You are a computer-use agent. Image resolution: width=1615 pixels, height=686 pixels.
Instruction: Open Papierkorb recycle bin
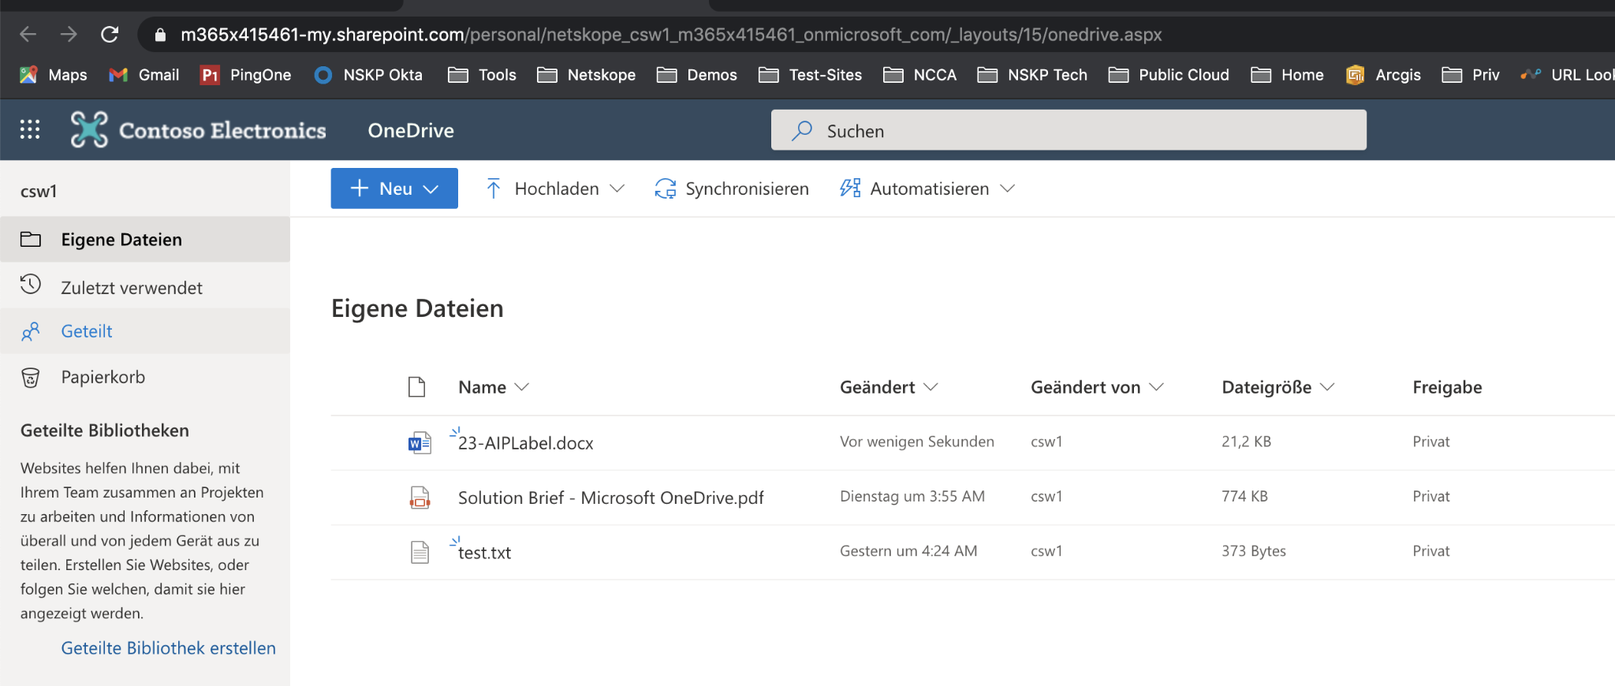tap(103, 377)
